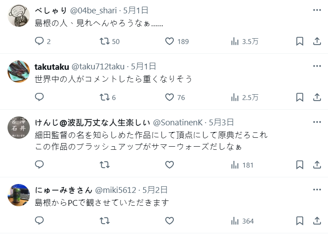This screenshot has width=328, height=236.
Task: Share べしゃり's tweet
Action: click(317, 41)
